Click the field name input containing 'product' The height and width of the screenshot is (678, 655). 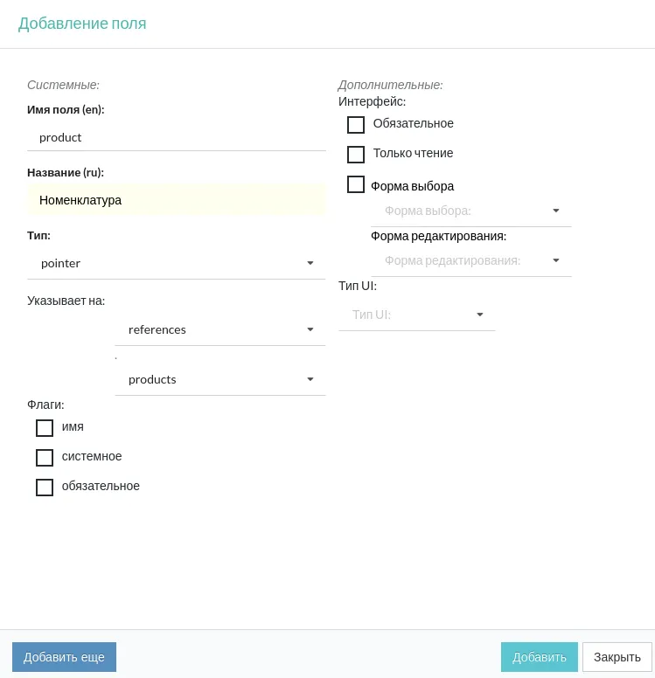[176, 137]
